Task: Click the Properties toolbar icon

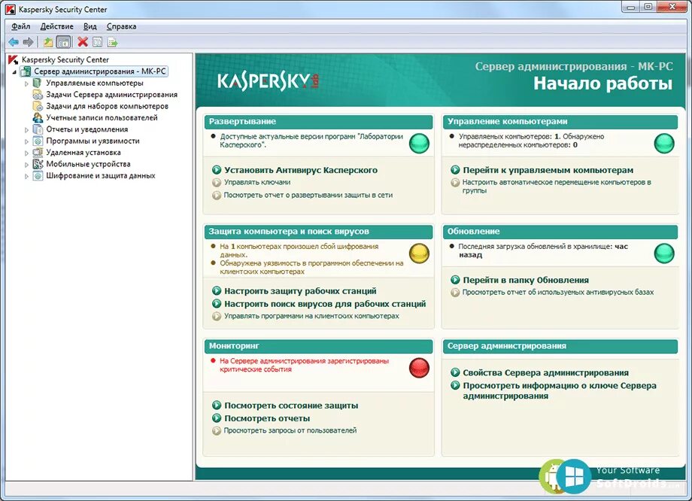Action: tap(98, 42)
